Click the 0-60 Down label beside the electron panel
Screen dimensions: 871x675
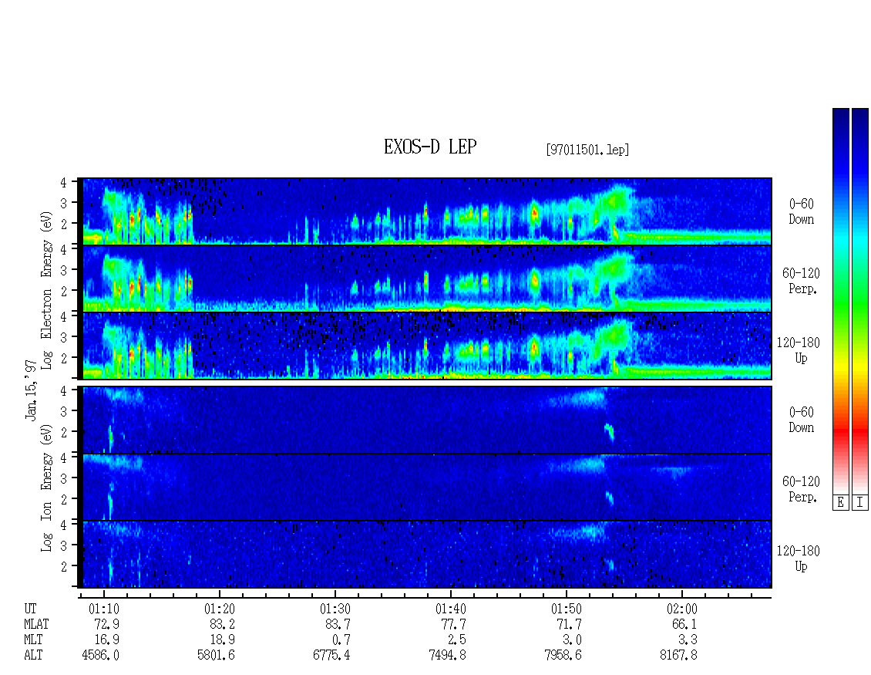(801, 211)
